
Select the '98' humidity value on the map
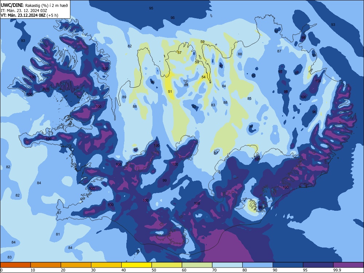pyautogui.click(x=286, y=92)
